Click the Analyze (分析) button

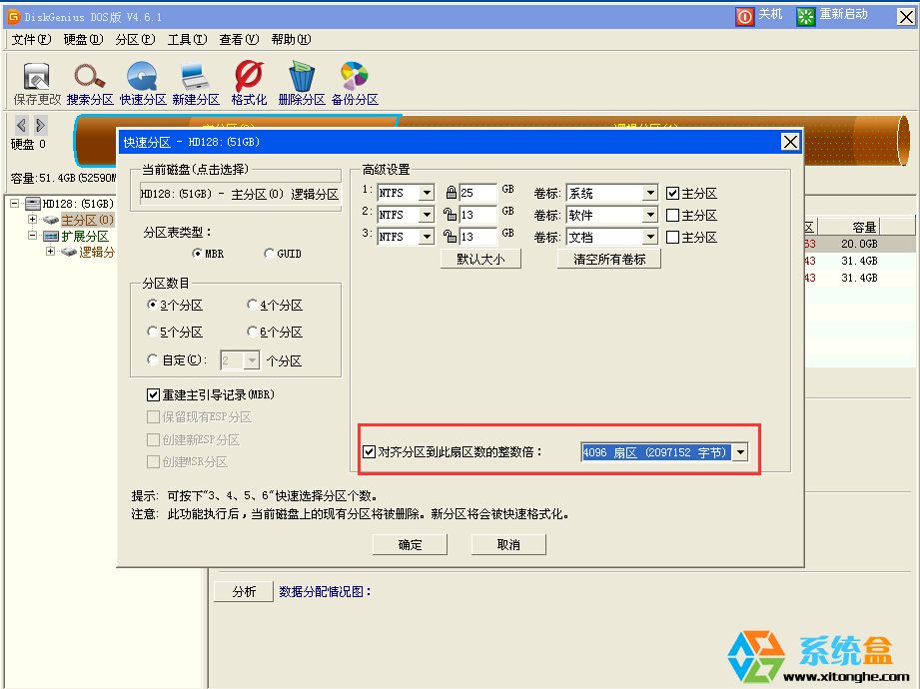244,592
